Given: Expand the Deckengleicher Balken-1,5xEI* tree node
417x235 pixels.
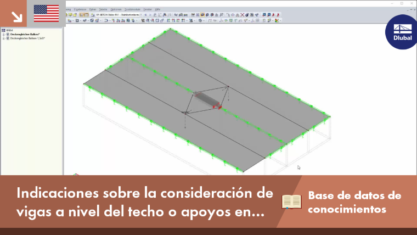Looking at the screenshot, I should point(4,38).
